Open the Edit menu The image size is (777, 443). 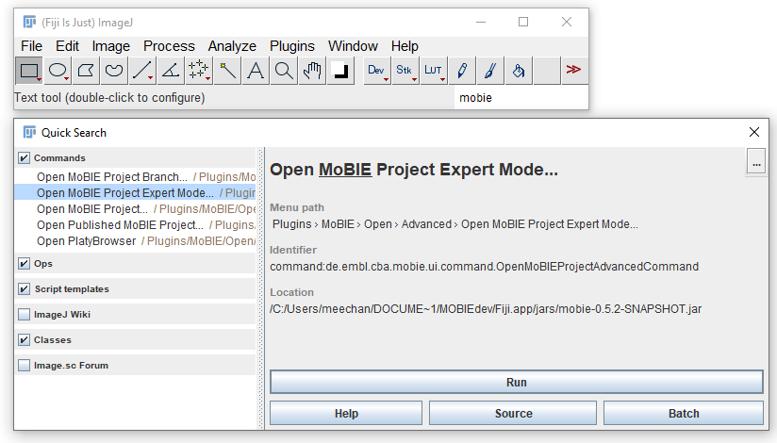pyautogui.click(x=67, y=46)
